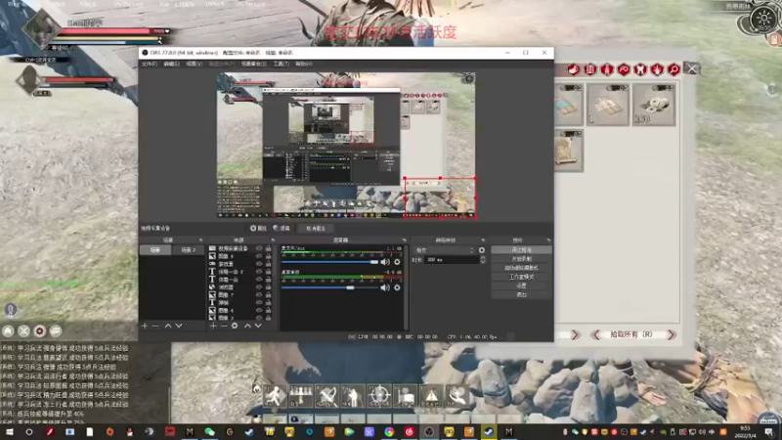Toggle visibility eye of 图像 8 source
Viewport: 782px width, 440px height.
[x=259, y=256]
